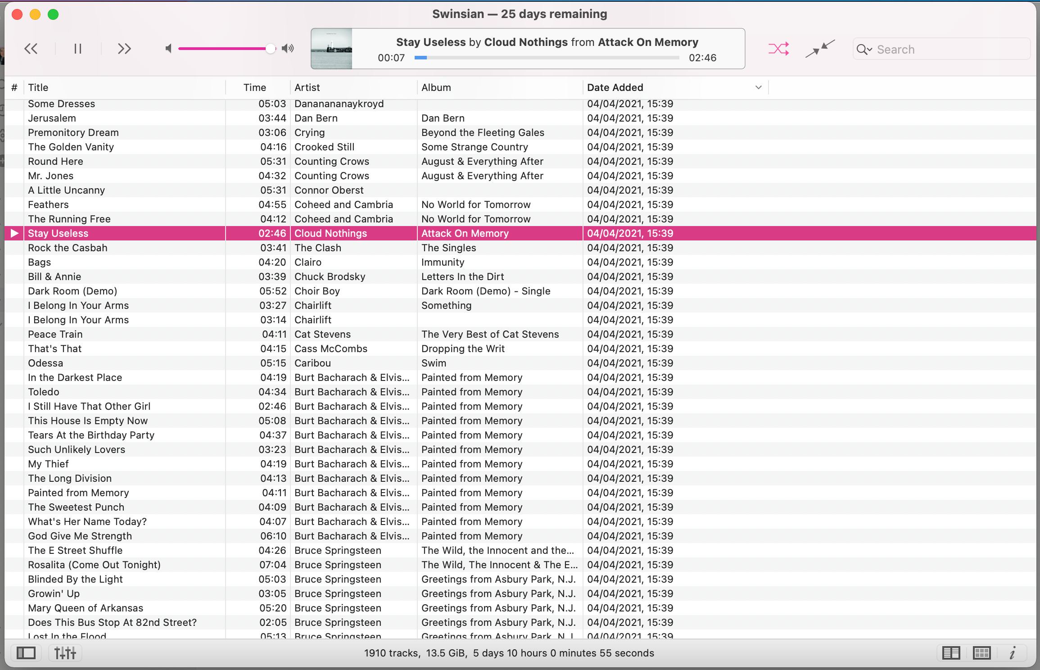Switch to mini player with arrows icon
This screenshot has width=1040, height=670.
820,49
